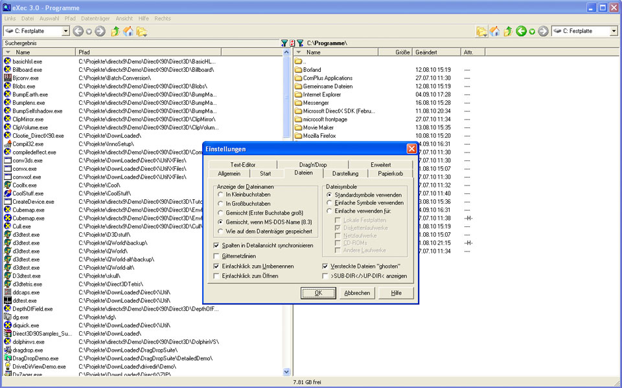Expand the left panel "C: Festplatte" drive dropdown
The height and width of the screenshot is (388, 622).
(x=65, y=31)
